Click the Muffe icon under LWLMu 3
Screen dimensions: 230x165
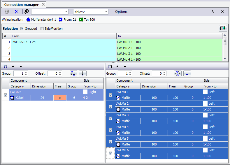[x=118, y=121]
